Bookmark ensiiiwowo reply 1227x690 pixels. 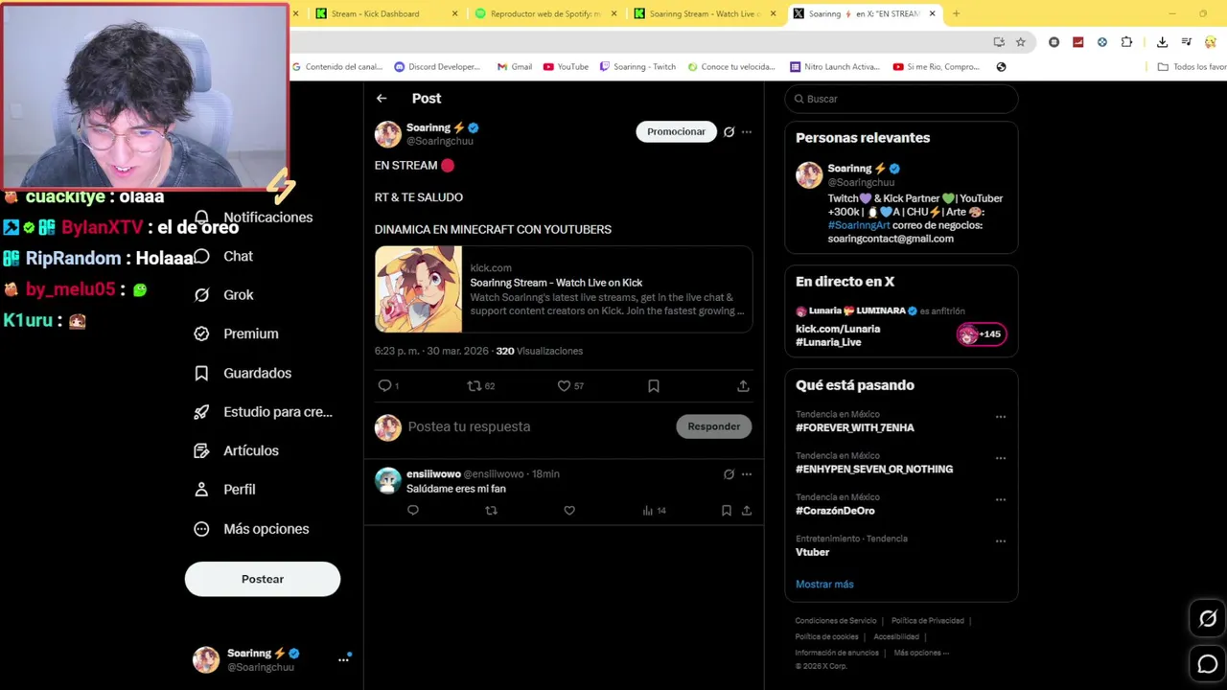click(x=727, y=511)
